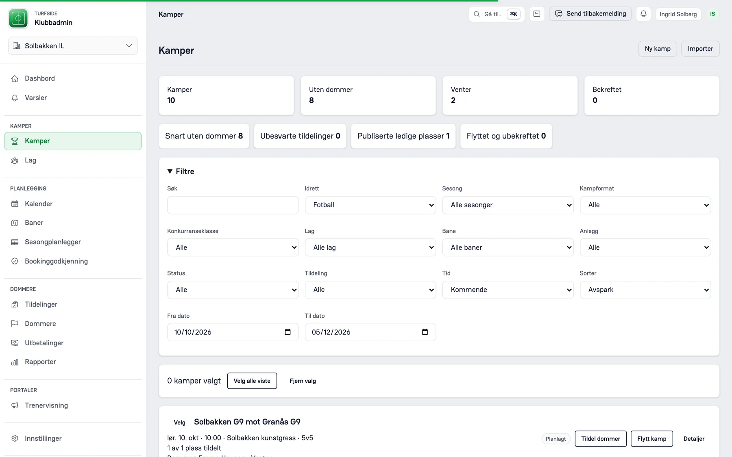Open the Gå til search box

497,14
